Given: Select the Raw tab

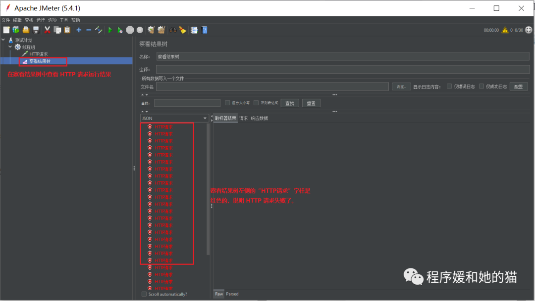Looking at the screenshot, I should tap(219, 294).
